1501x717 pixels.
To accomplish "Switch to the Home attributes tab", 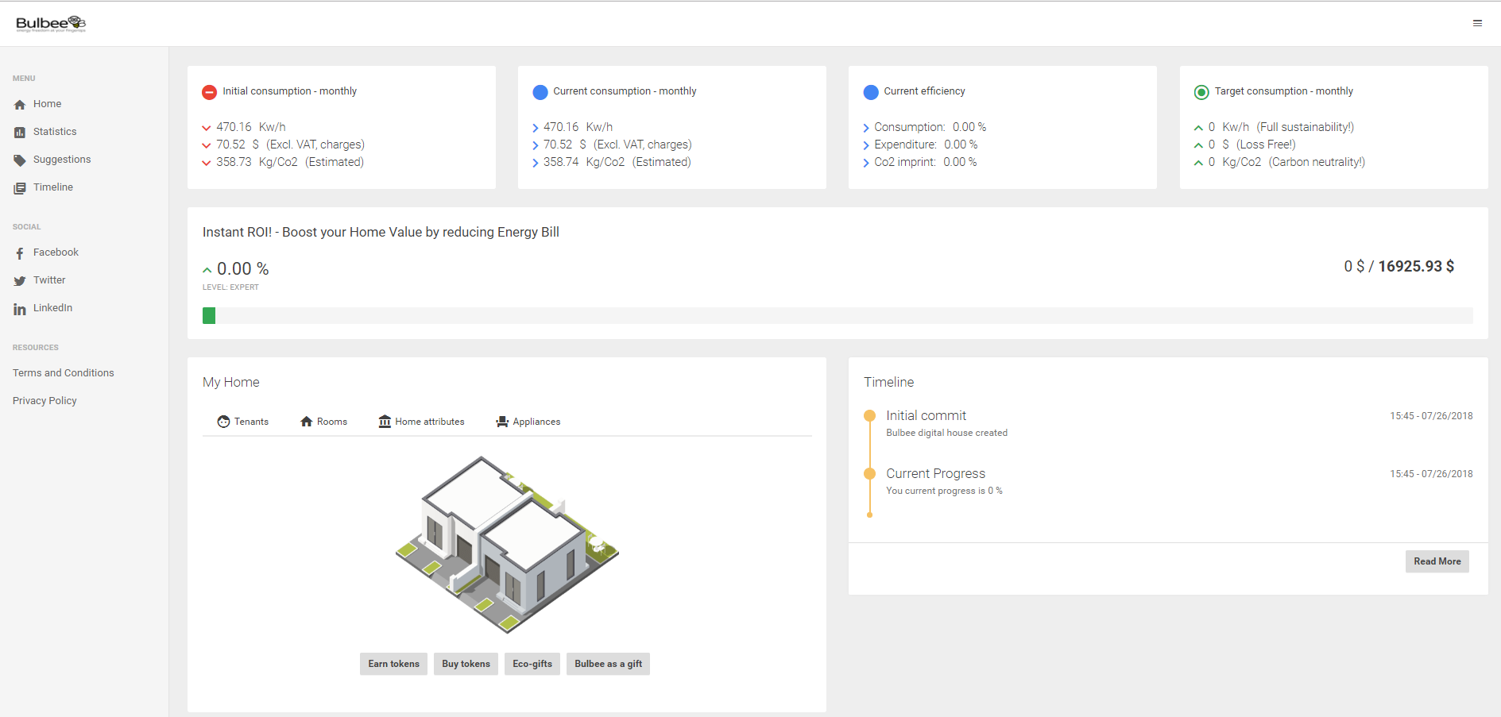I will click(x=421, y=422).
